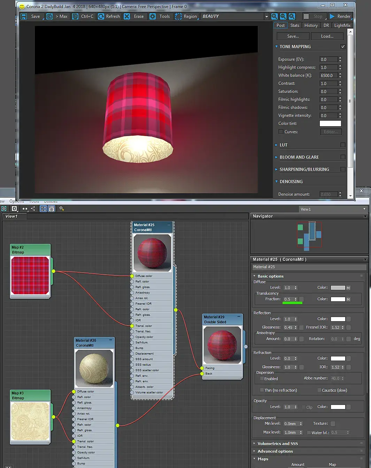Click the Ctrl+C copy icon
The height and width of the screenshot is (468, 371).
point(75,16)
